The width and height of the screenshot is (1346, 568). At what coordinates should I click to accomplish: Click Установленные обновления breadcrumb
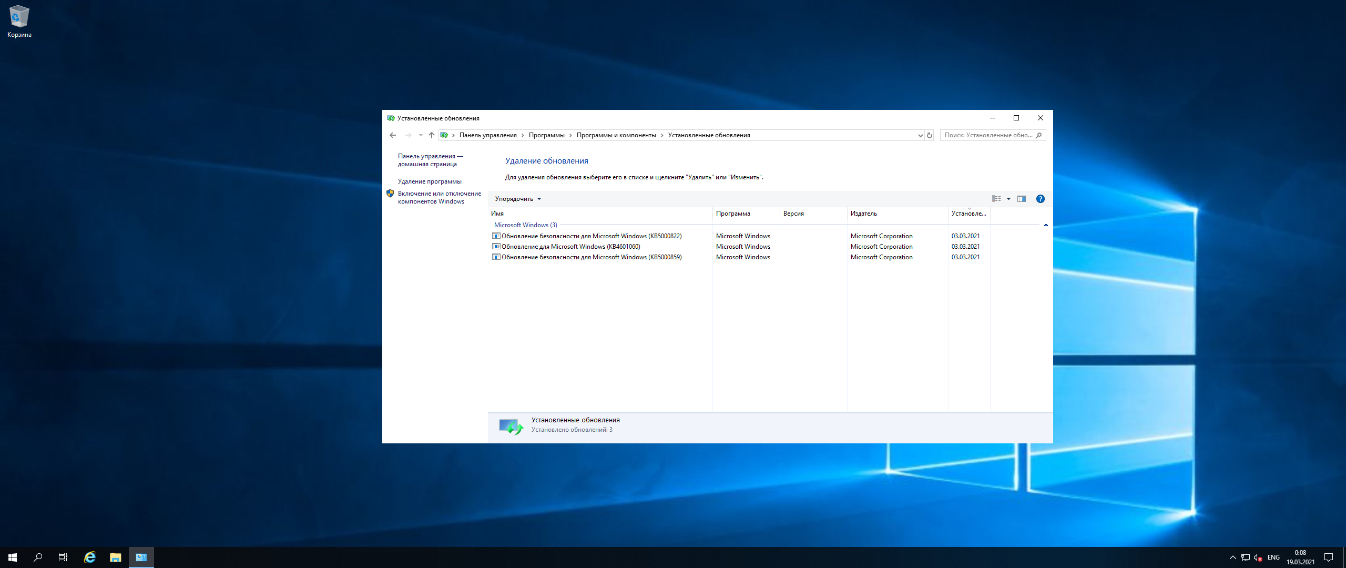[x=709, y=135]
